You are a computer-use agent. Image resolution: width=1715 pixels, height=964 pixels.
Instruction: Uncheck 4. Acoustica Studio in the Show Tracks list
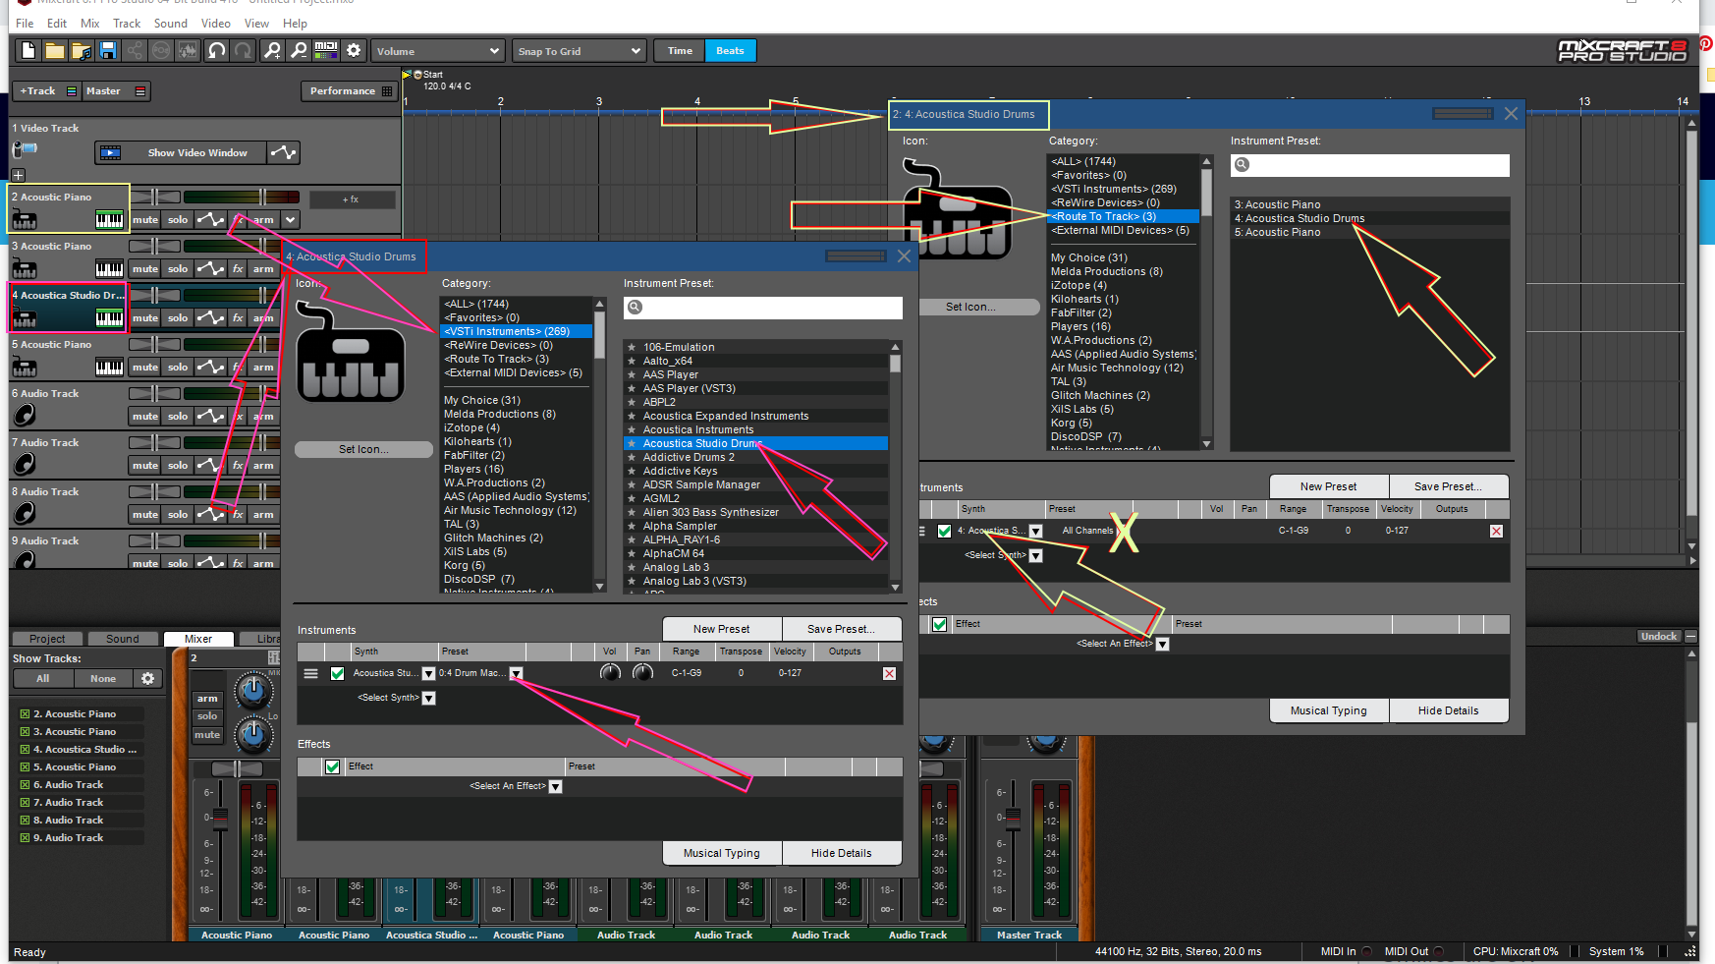pos(25,750)
